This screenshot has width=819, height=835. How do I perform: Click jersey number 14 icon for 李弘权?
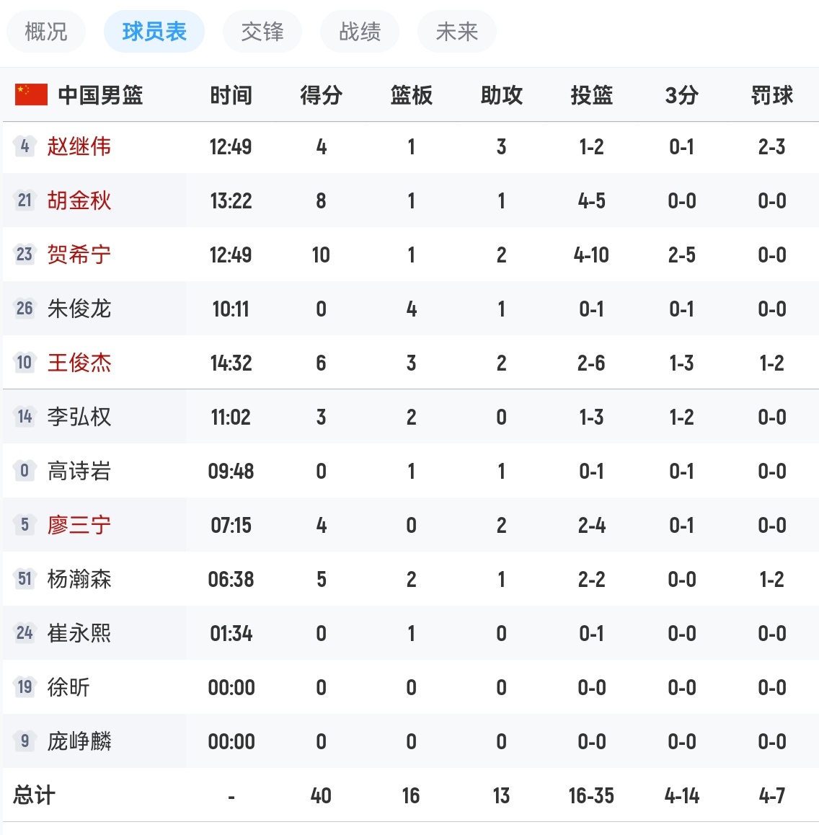(x=25, y=417)
